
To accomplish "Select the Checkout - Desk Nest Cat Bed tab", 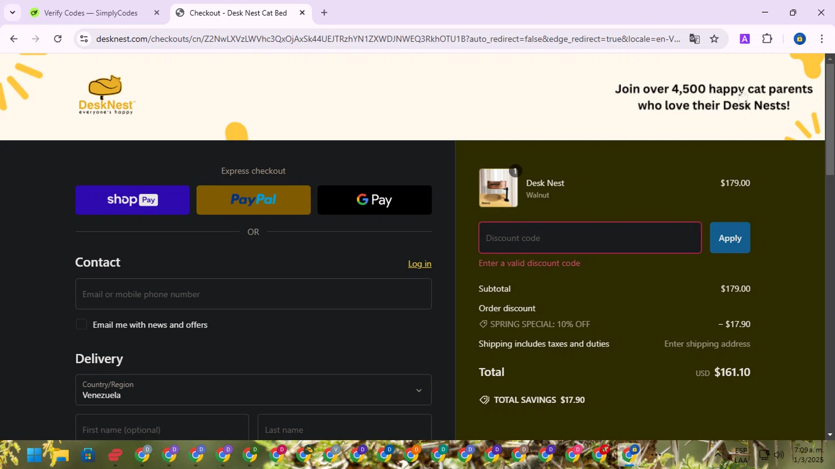I will 238,13.
